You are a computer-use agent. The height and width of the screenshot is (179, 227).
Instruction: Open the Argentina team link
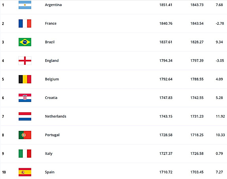(x=53, y=5)
